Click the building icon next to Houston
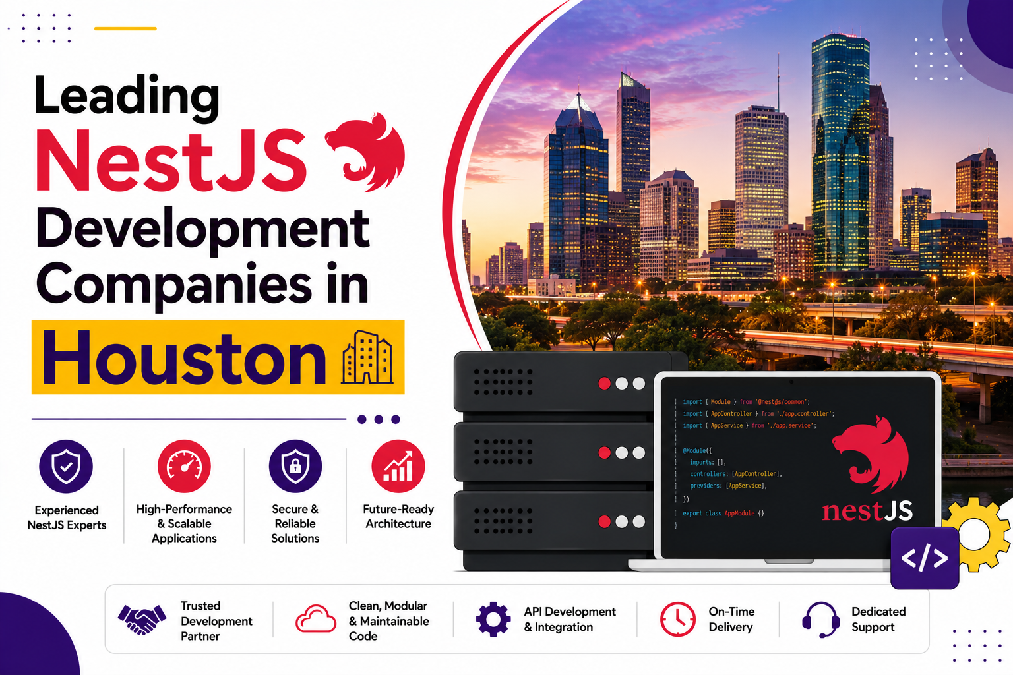 [367, 357]
